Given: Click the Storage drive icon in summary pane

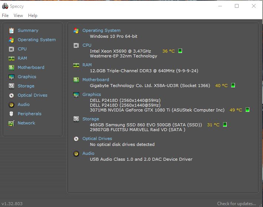Looking at the screenshot, I should pos(76,119).
